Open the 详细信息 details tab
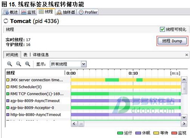This screenshot has height=138, width=190. point(41,55)
